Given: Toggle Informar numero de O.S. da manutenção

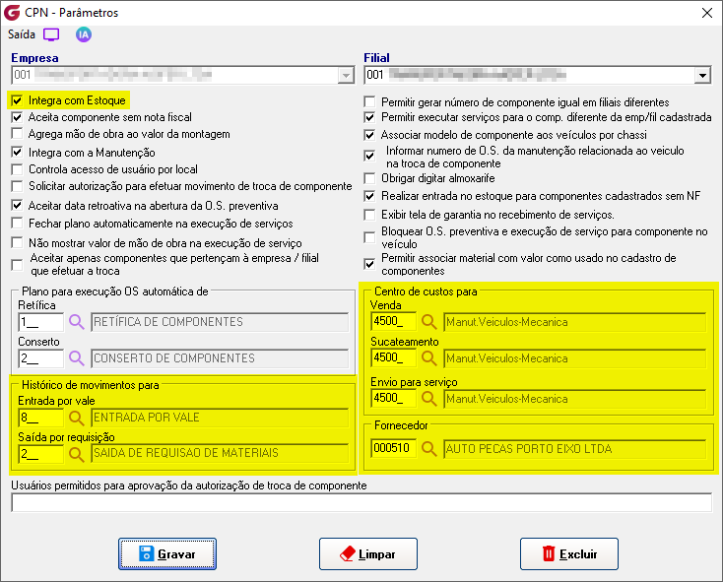Looking at the screenshot, I should [369, 156].
